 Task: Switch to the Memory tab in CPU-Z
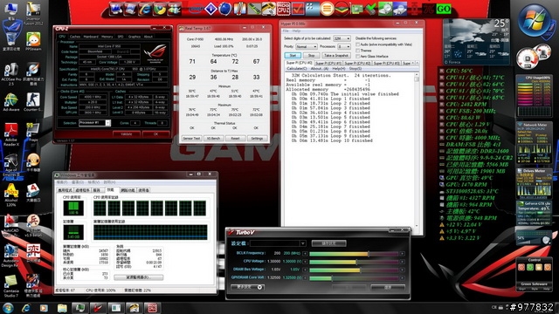107,37
